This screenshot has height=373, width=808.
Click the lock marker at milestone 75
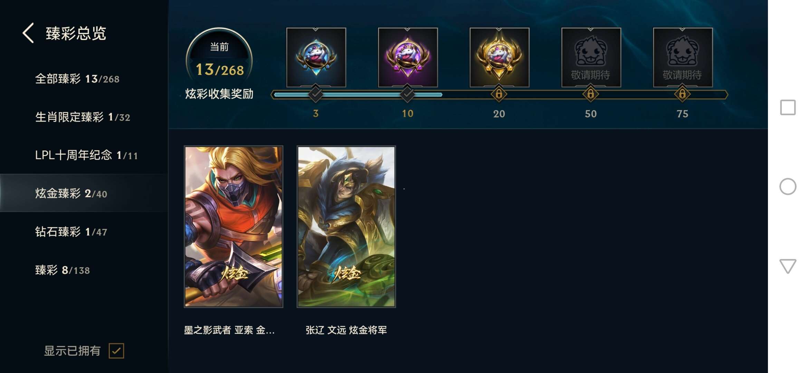(682, 94)
